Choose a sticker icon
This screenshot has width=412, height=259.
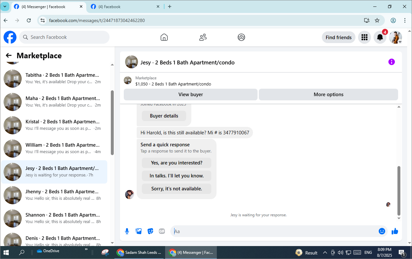click(150, 231)
